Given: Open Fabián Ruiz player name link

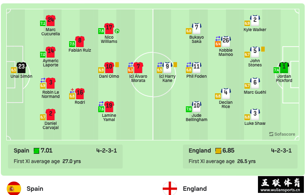Looking at the screenshot, I should coord(80,50).
